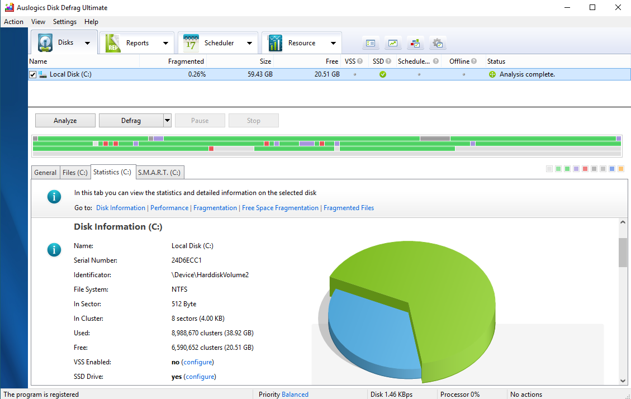Click the Pause button
The image size is (631, 399).
pos(200,120)
